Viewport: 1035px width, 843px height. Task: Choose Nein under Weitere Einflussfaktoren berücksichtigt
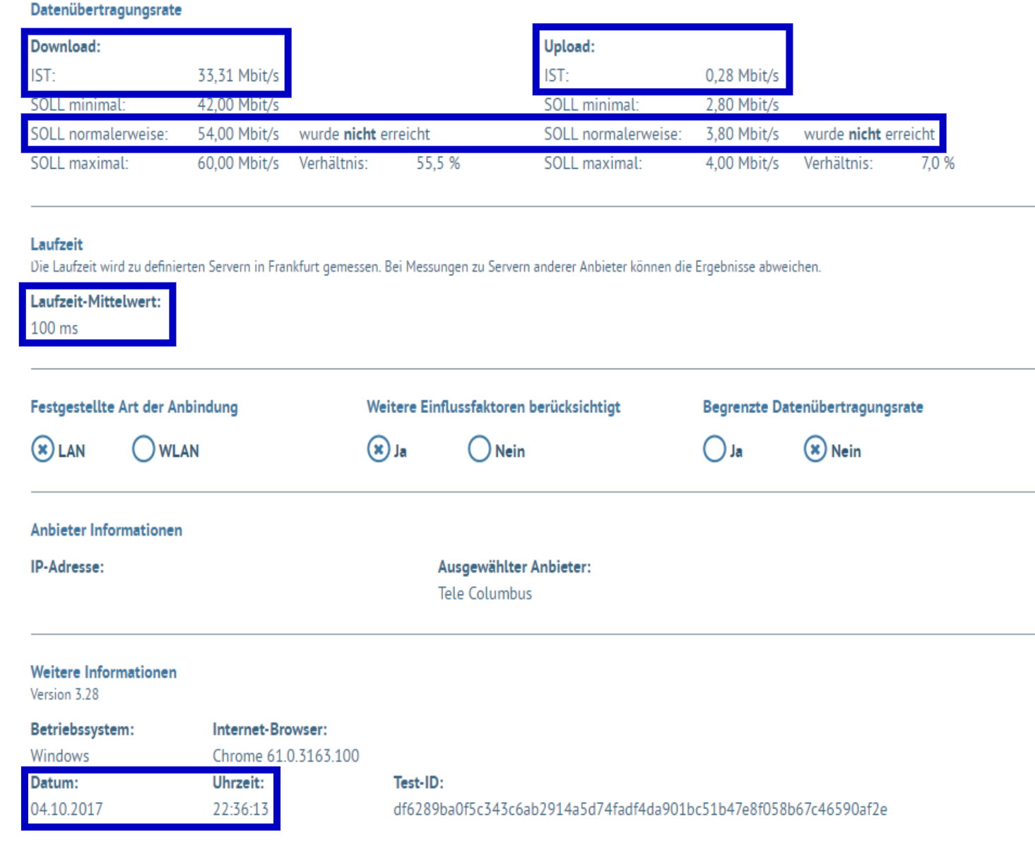[x=479, y=450]
